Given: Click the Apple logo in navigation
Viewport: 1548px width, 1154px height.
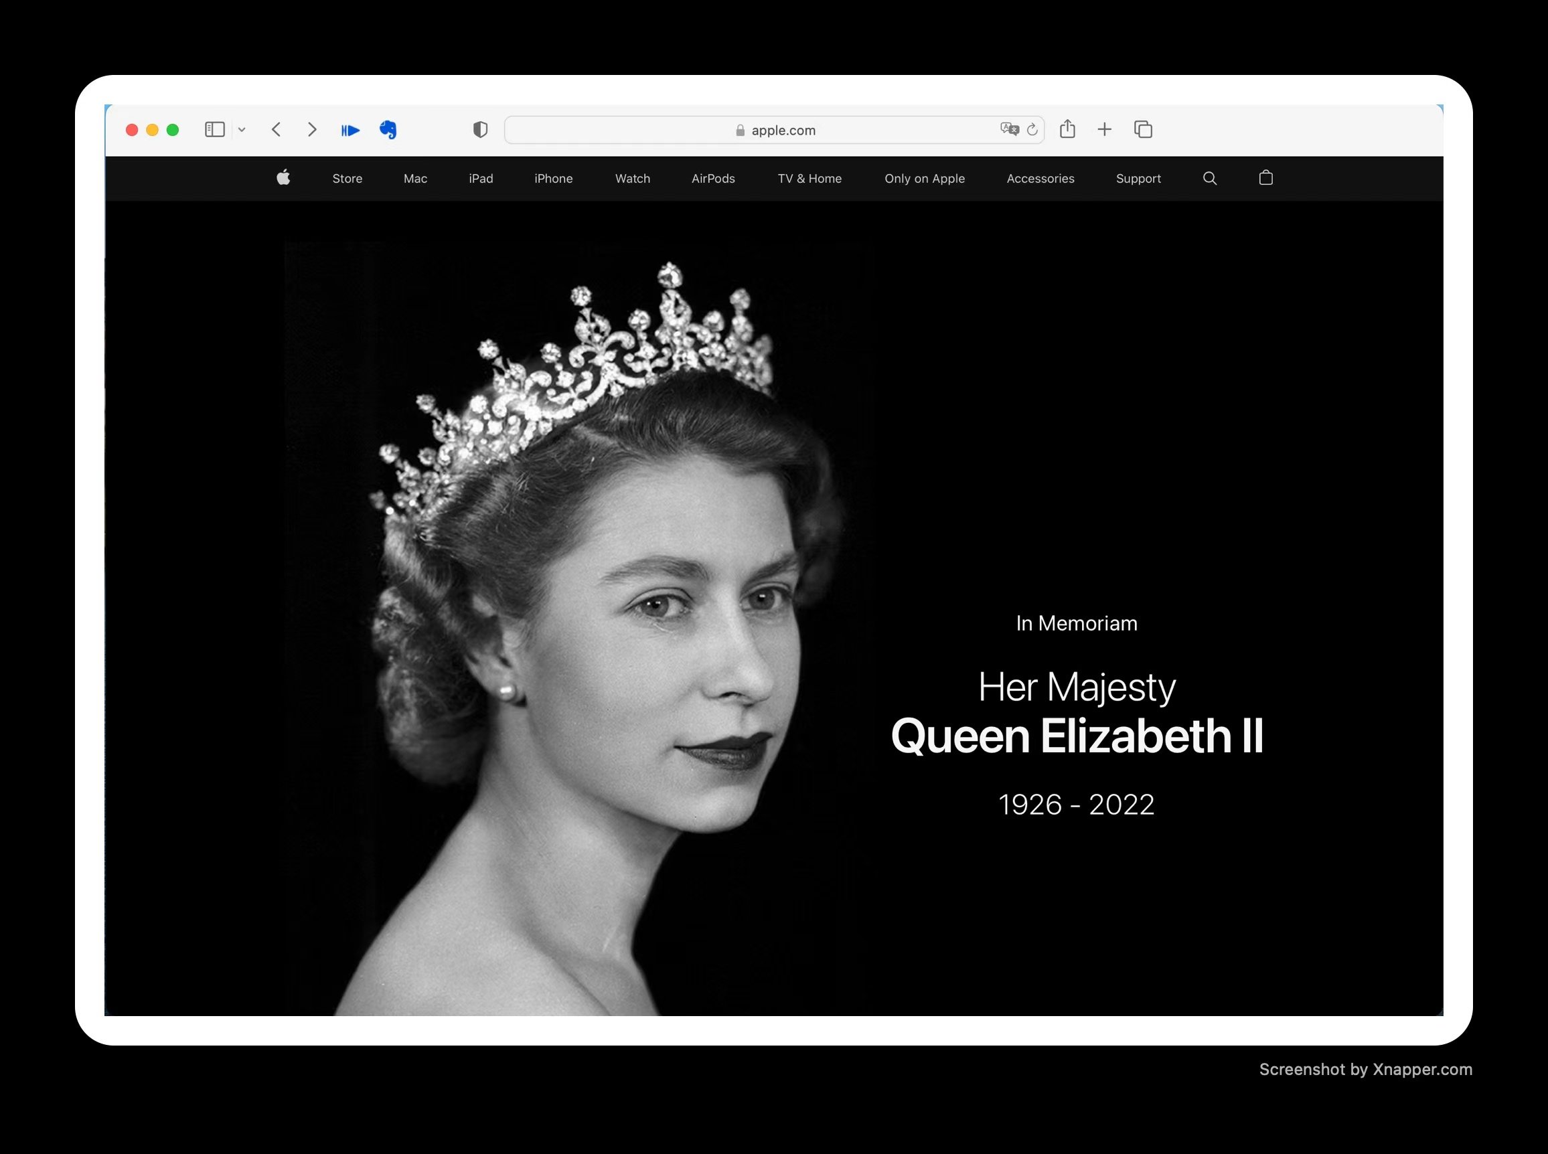Looking at the screenshot, I should [x=283, y=177].
